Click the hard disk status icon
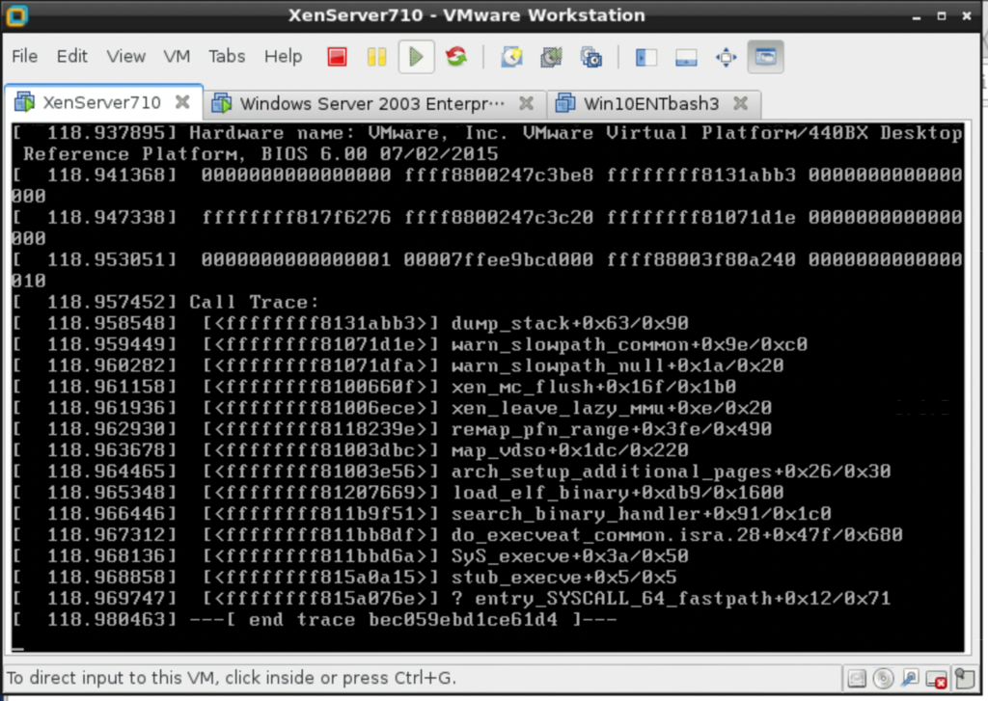Screen dimensions: 988x701 point(857,678)
